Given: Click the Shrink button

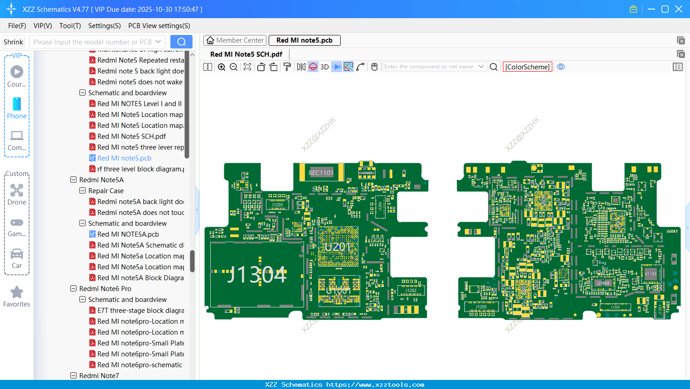Looking at the screenshot, I should (14, 42).
